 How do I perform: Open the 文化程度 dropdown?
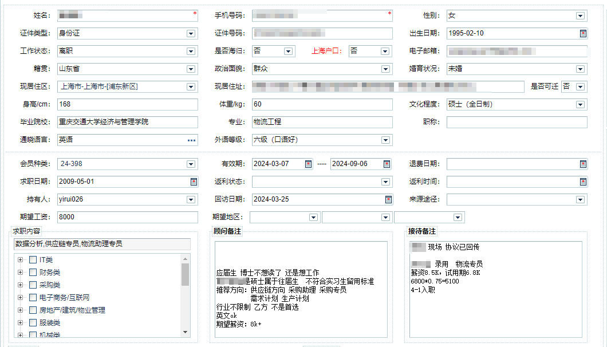click(580, 105)
